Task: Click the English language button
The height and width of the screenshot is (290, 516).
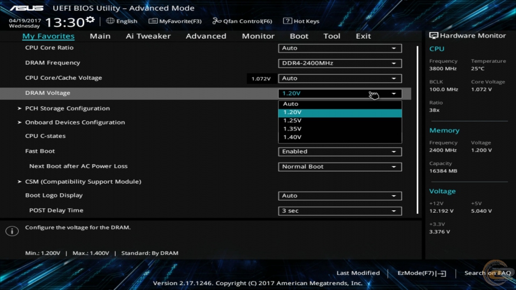Action: (122, 21)
